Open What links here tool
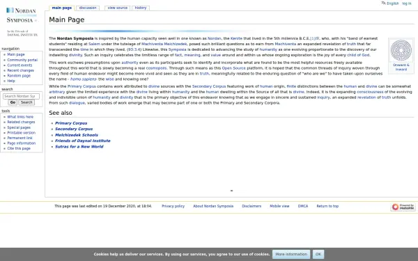 click(20, 117)
